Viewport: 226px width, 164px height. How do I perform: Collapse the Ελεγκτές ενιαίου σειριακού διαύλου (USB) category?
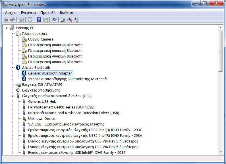(13, 96)
